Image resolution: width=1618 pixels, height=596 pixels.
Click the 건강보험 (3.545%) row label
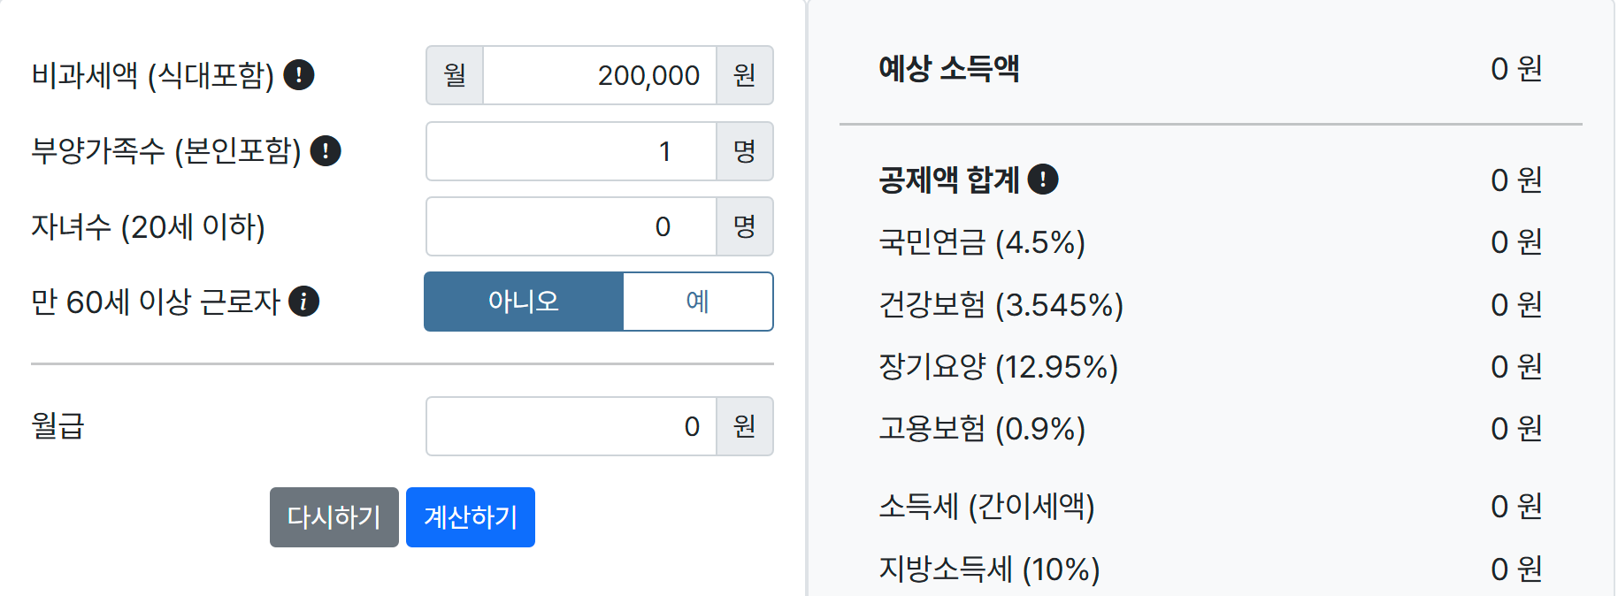pyautogui.click(x=1001, y=304)
